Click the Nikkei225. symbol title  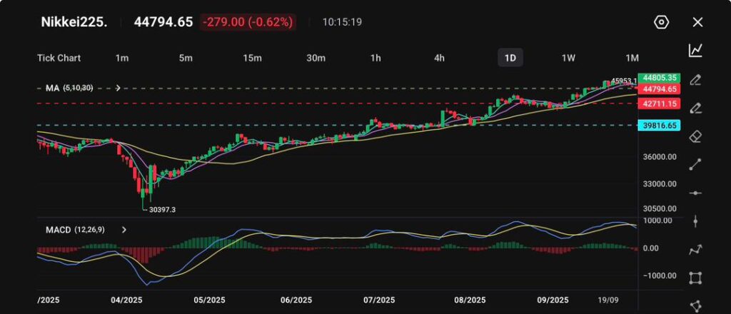(x=74, y=22)
